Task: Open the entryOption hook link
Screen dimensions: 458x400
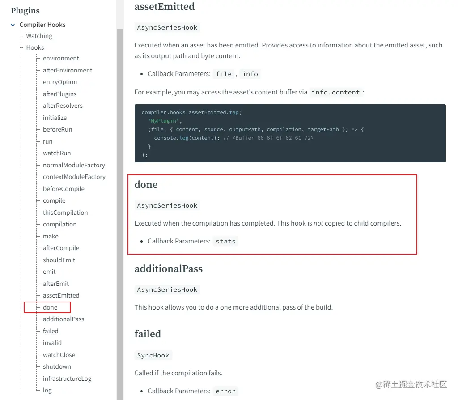Action: coord(60,82)
